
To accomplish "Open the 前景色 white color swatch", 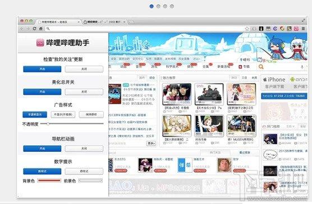I will click(x=90, y=180).
